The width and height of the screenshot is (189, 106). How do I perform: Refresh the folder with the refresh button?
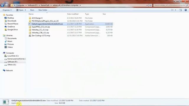pyautogui.click(x=150, y=5)
